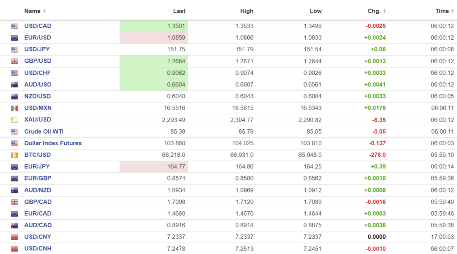This screenshot has width=457, height=254.
Task: Click the High column header
Action: point(246,11)
